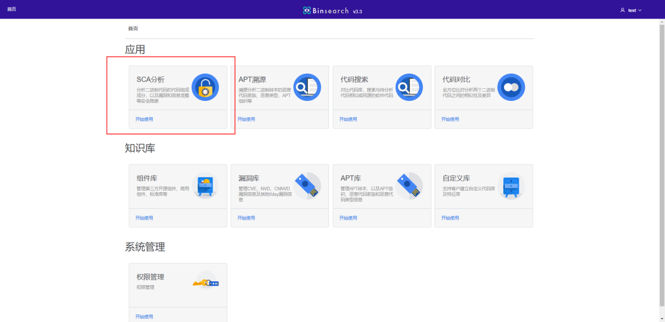Open the 首页 menu item top left
The image size is (665, 322).
[x=12, y=9]
